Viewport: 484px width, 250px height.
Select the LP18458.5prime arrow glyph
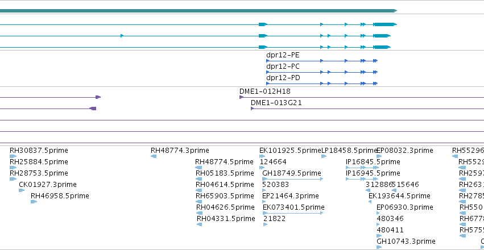pos(324,156)
